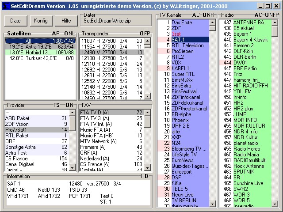
Task: Select the Hotbird 13.0°E satellite row
Action: [40, 53]
